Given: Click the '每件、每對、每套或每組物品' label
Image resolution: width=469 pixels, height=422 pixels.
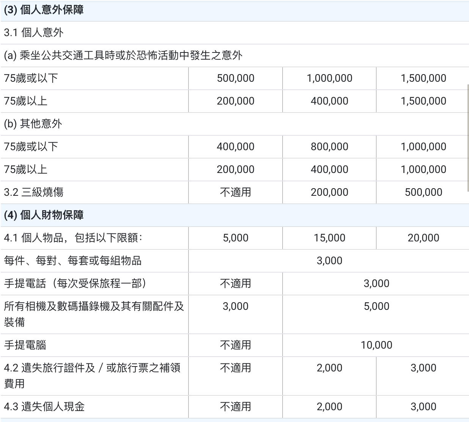Looking at the screenshot, I should [73, 261].
